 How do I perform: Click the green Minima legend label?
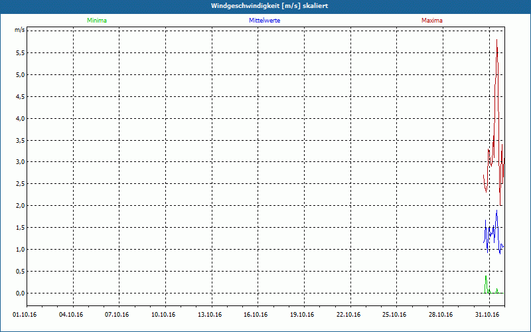pyautogui.click(x=97, y=21)
